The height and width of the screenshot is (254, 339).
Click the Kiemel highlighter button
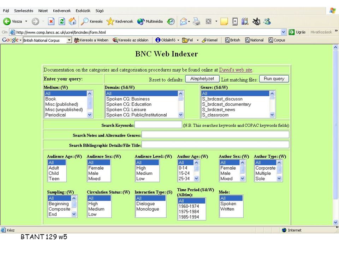tap(209, 40)
